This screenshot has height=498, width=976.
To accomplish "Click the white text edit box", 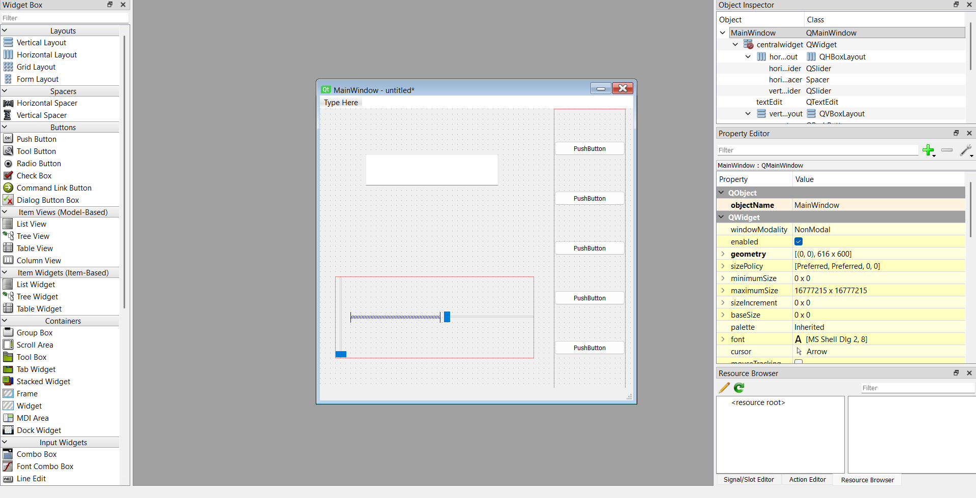I will [432, 170].
